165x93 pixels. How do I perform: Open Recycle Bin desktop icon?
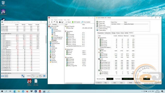[3, 3]
